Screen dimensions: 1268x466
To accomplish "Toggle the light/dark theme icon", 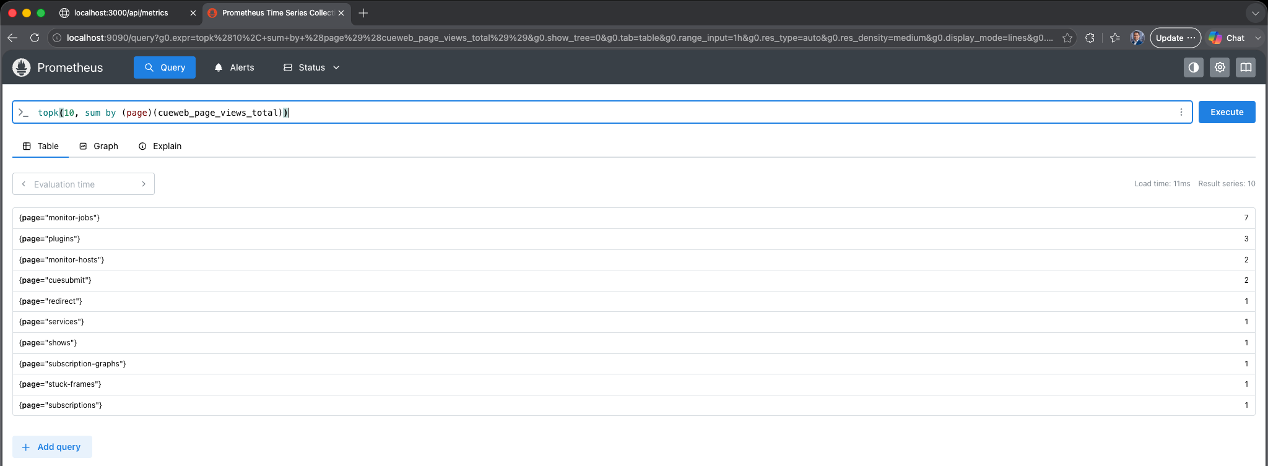I will point(1193,67).
